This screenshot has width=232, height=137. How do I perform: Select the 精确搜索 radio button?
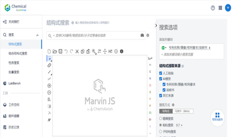(x=161, y=118)
